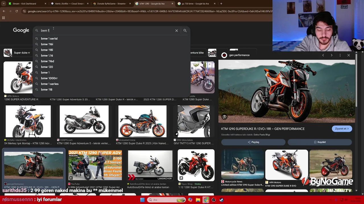The image size is (364, 204).
Task: Click the Google search input field
Action: pyautogui.click(x=107, y=31)
